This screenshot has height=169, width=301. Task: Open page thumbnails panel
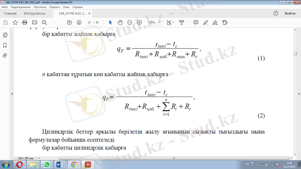pyautogui.click(x=5, y=35)
